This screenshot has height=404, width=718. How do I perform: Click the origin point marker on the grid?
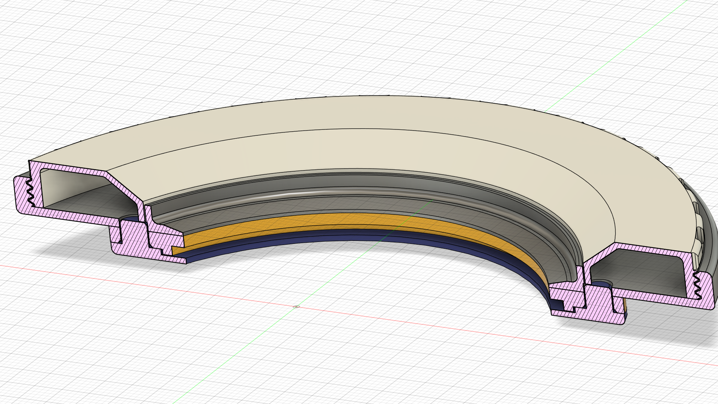(296, 307)
